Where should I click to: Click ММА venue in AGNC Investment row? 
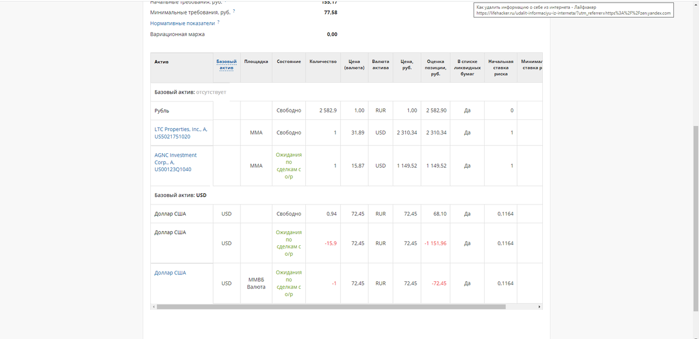pyautogui.click(x=256, y=166)
